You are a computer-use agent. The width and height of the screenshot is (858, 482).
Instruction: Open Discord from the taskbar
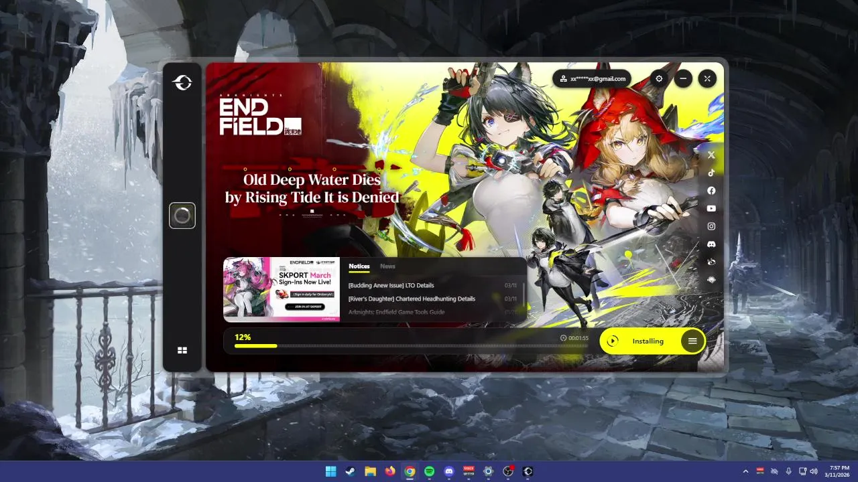pyautogui.click(x=449, y=471)
